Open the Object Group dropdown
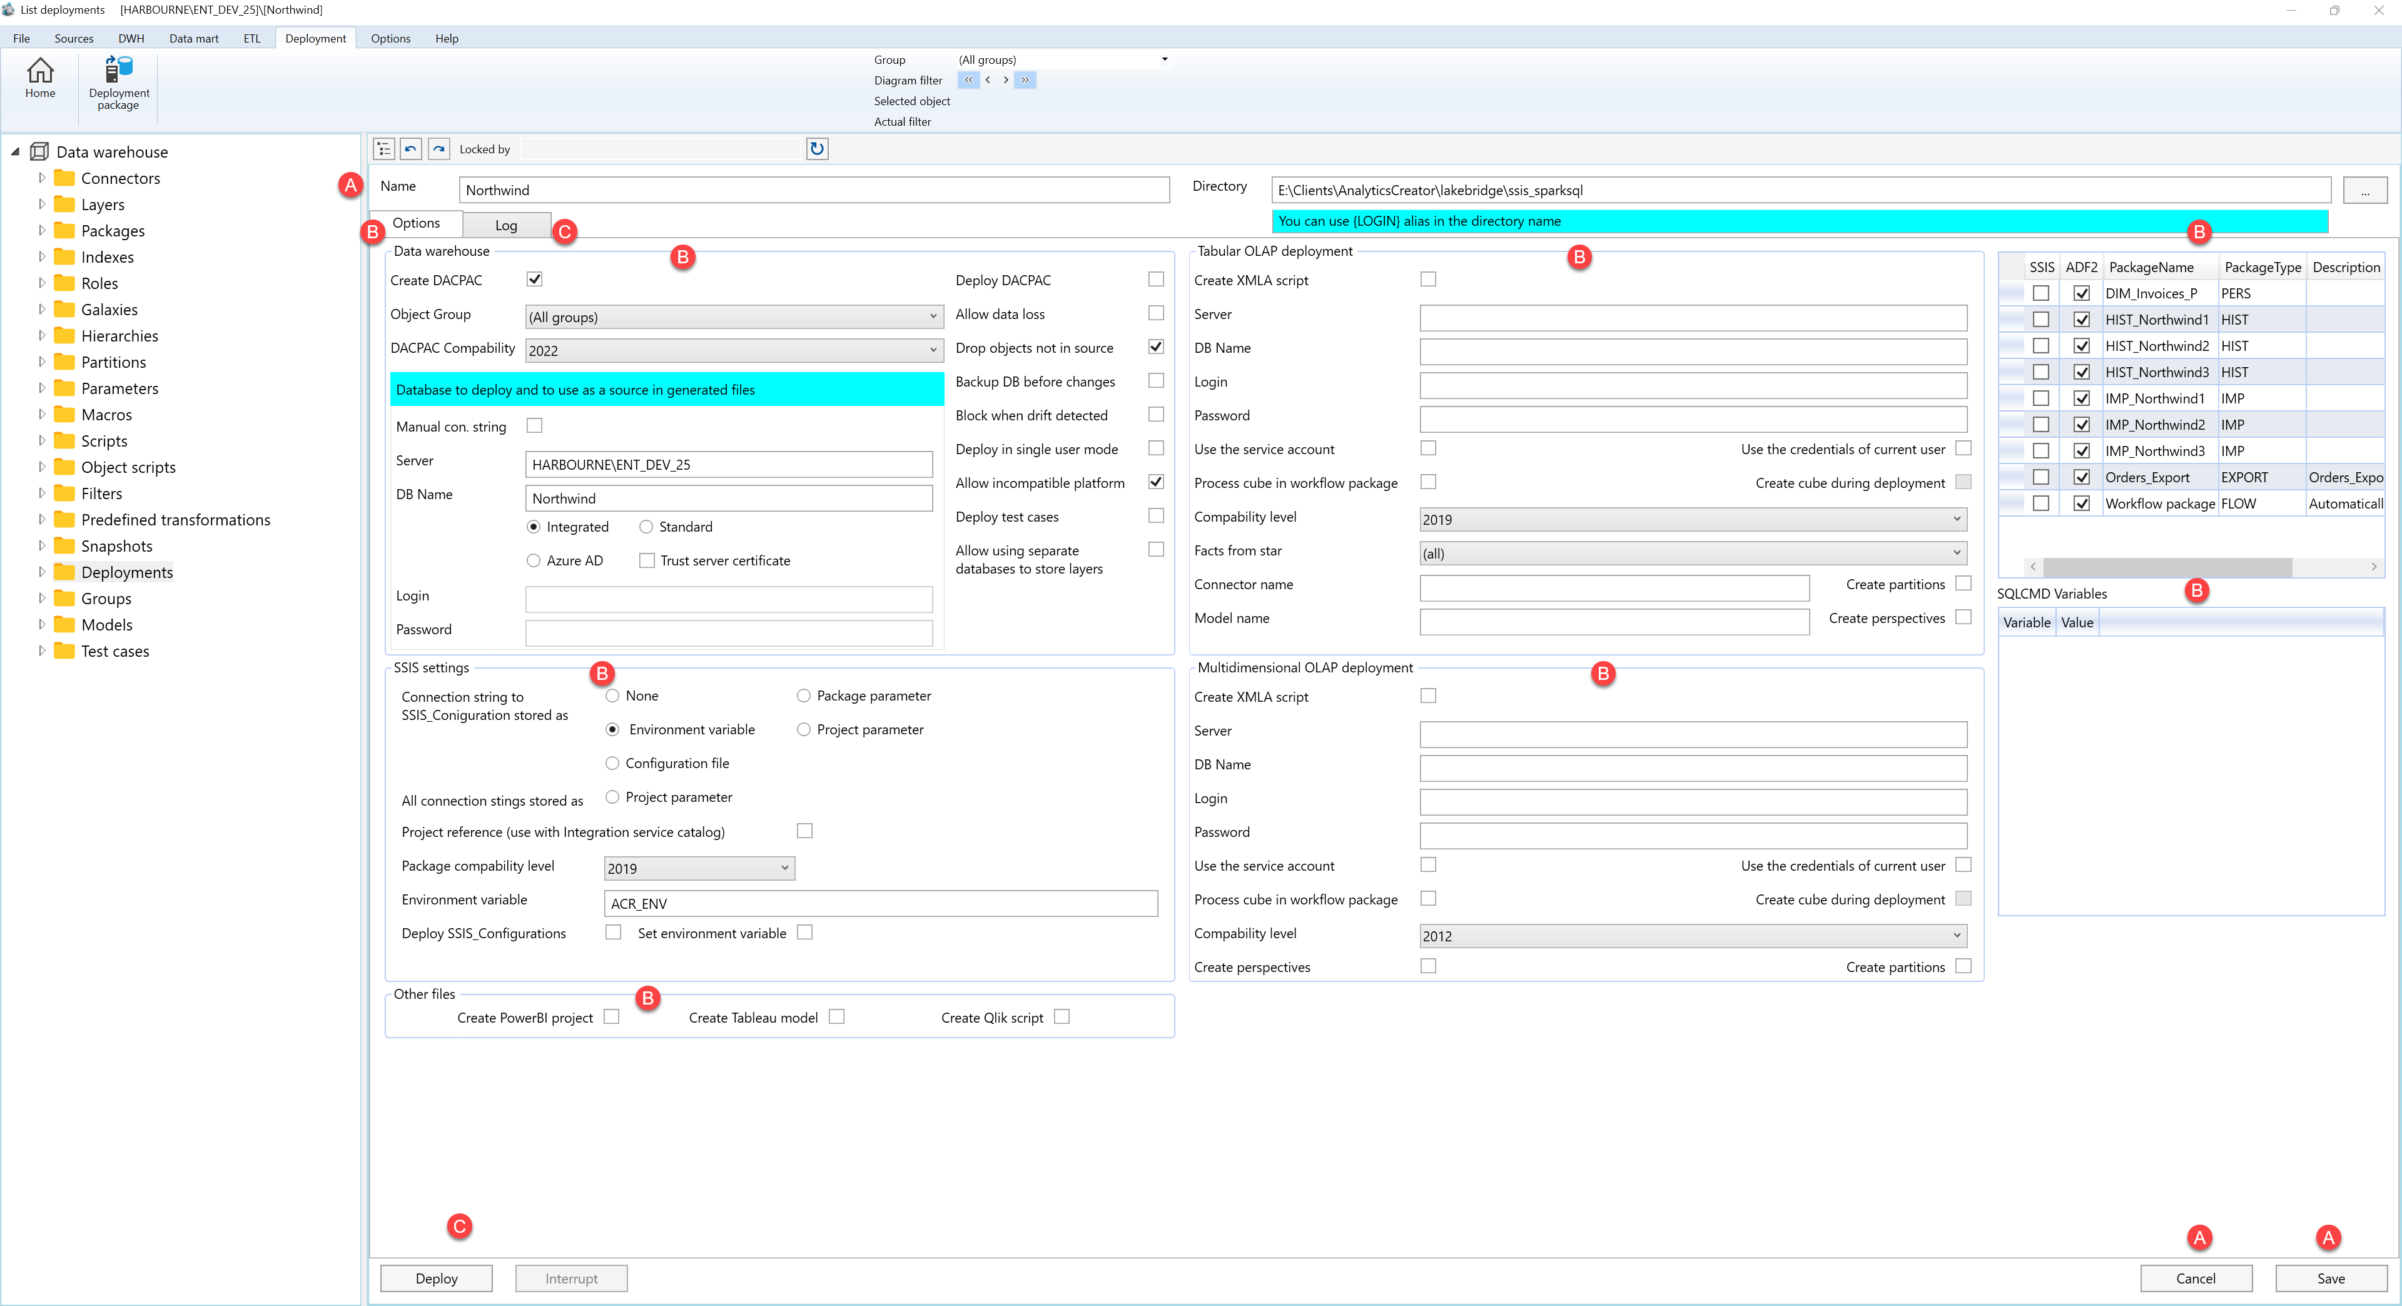 pos(734,317)
